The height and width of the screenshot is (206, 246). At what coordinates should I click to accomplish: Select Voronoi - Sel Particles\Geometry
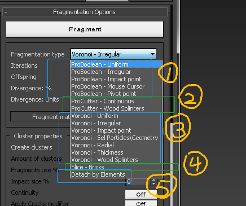coord(116,138)
